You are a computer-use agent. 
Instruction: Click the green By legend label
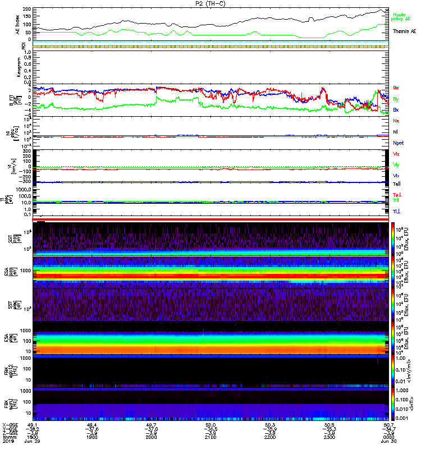[396, 99]
